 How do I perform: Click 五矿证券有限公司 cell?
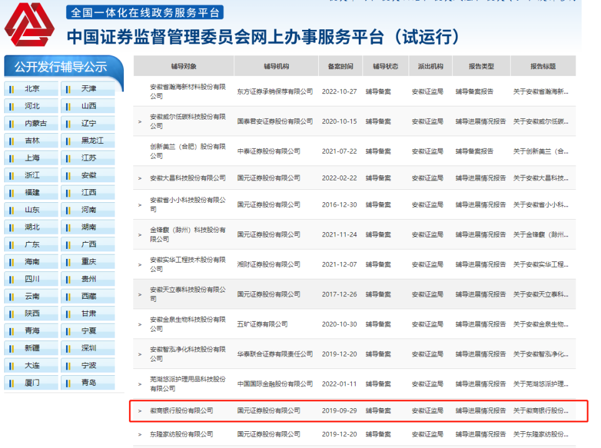click(x=263, y=324)
